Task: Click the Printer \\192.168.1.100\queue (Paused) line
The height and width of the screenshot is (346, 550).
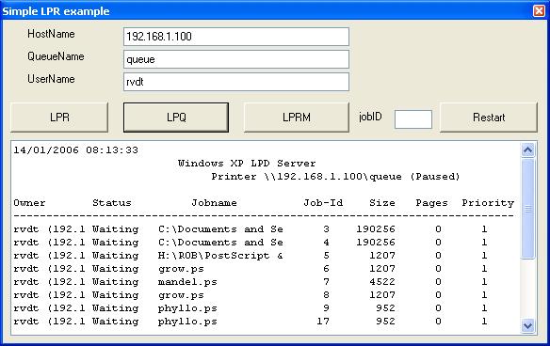Action: [335, 177]
